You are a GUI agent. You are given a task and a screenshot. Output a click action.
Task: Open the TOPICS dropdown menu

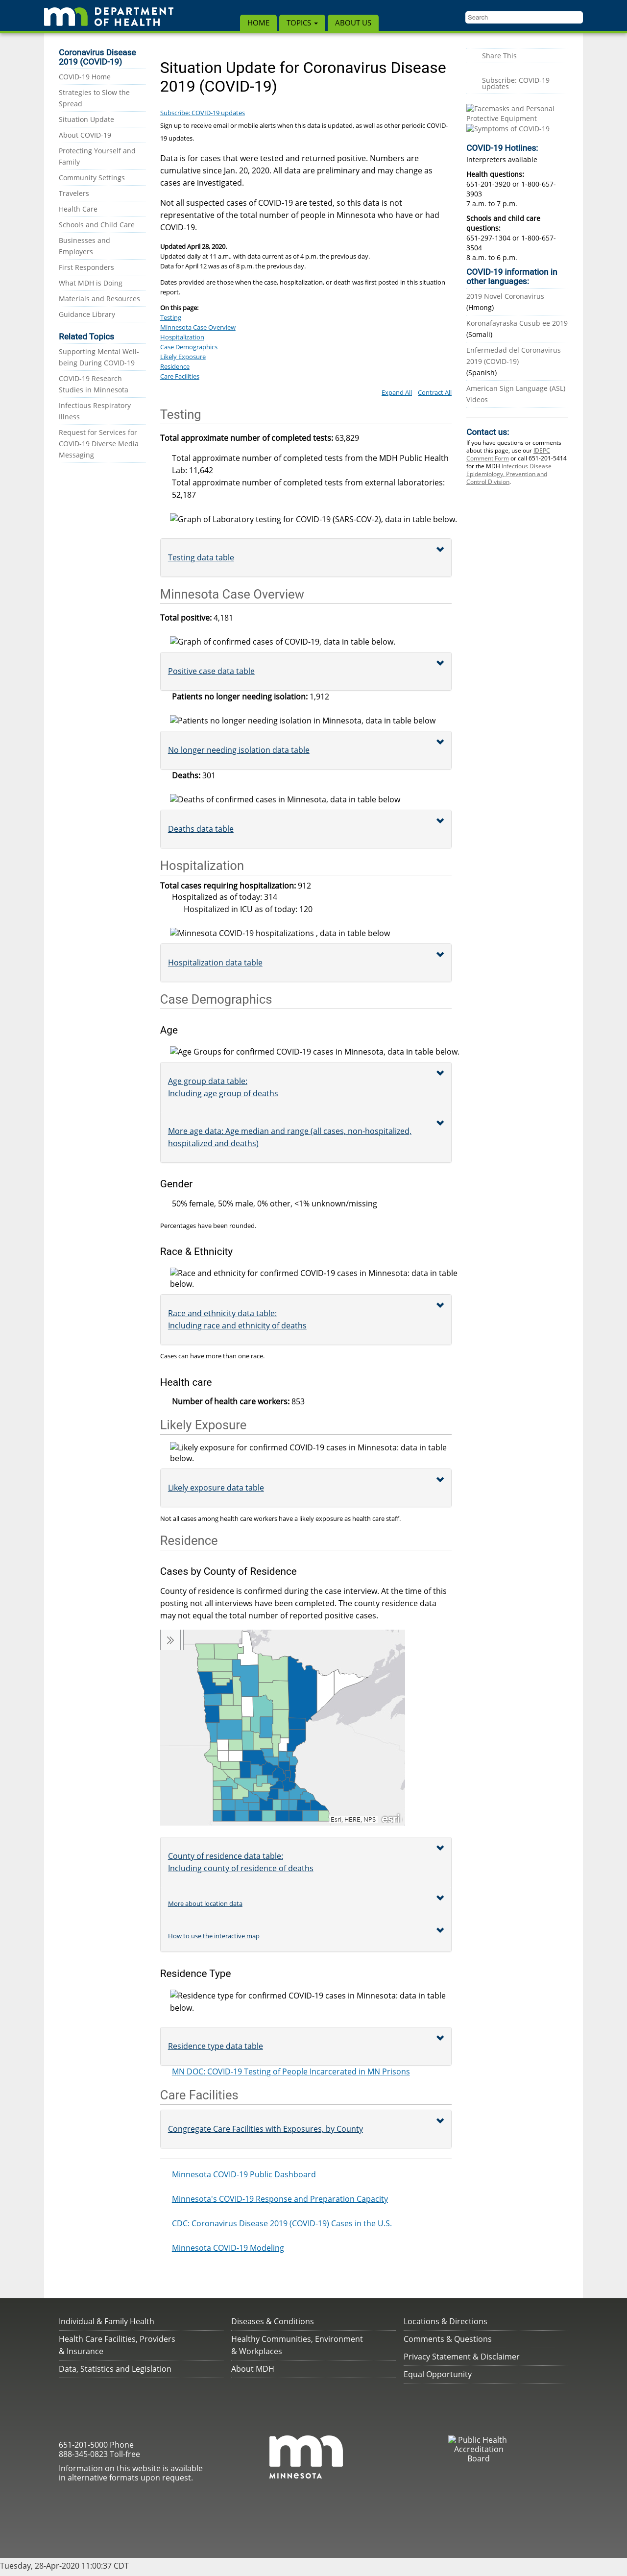click(x=302, y=22)
